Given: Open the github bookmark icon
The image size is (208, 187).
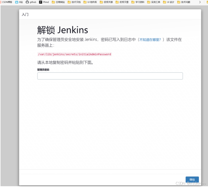Looking at the screenshot, I should click(x=27, y=2).
